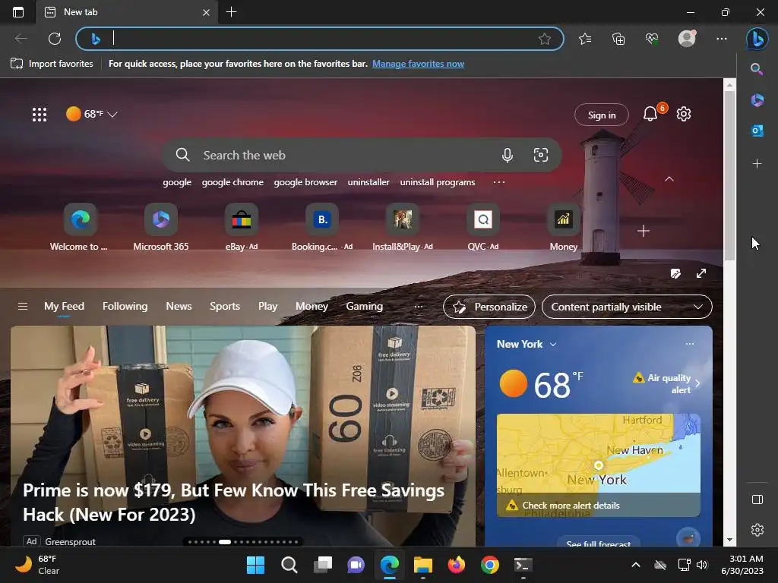Show more feed categories ellipsis
This screenshot has width=778, height=583.
(419, 307)
